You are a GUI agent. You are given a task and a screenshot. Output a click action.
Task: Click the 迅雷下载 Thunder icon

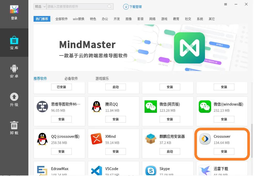(205, 170)
